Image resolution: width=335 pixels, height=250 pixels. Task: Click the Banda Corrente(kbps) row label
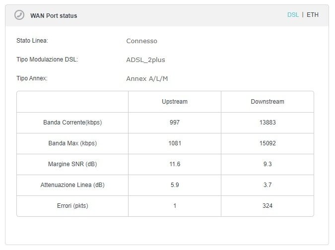coord(72,123)
